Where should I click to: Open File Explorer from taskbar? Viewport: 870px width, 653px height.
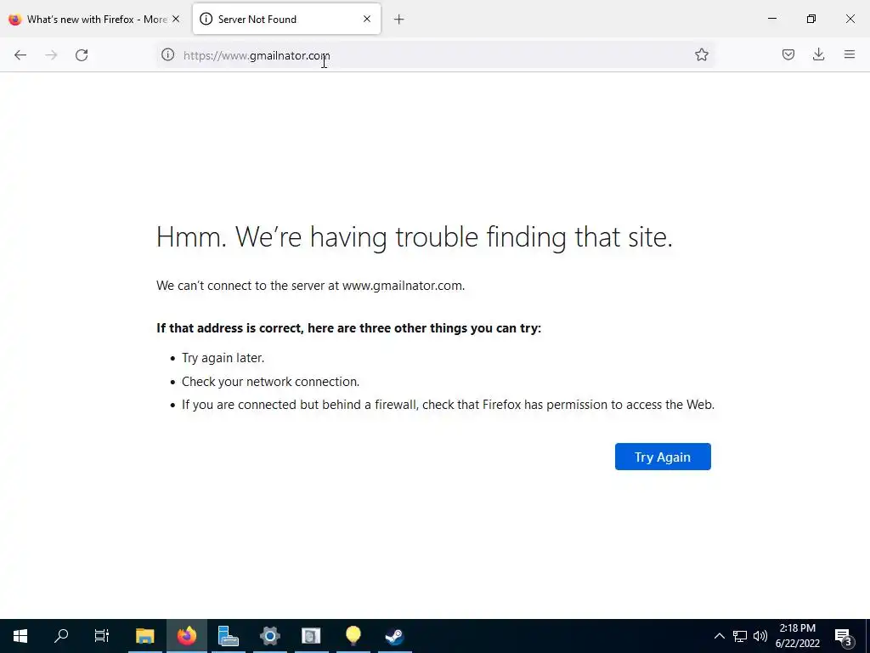[x=144, y=636]
